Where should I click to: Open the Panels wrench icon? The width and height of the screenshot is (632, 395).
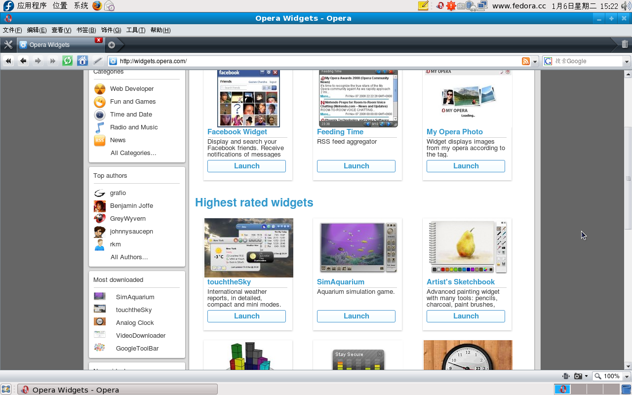click(x=8, y=44)
